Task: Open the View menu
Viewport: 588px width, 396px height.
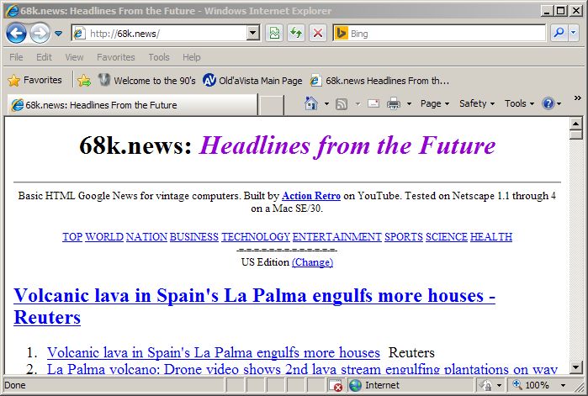Action: click(74, 57)
